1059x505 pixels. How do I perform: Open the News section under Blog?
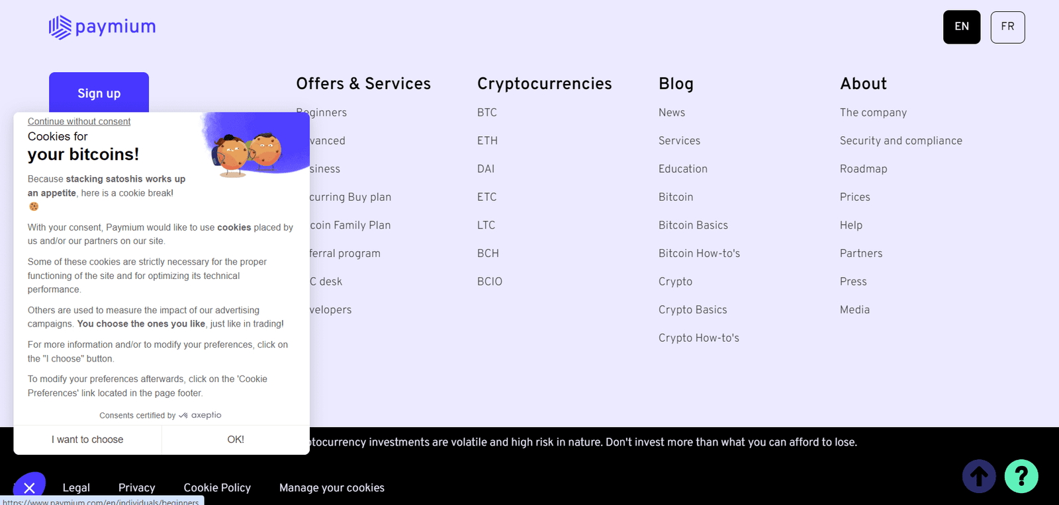point(671,112)
